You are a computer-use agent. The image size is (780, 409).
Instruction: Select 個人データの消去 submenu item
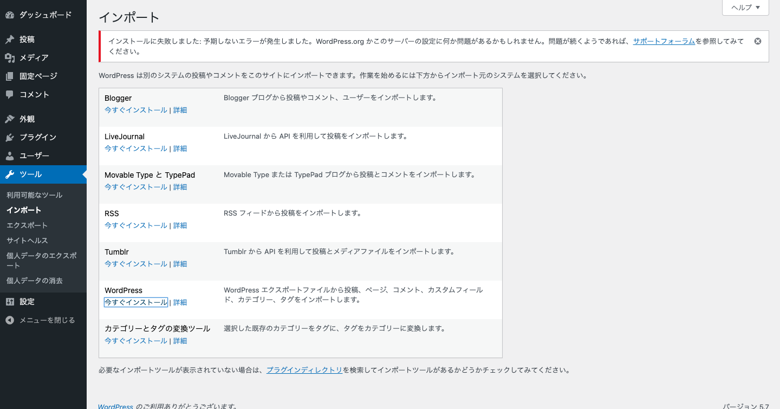click(x=35, y=281)
